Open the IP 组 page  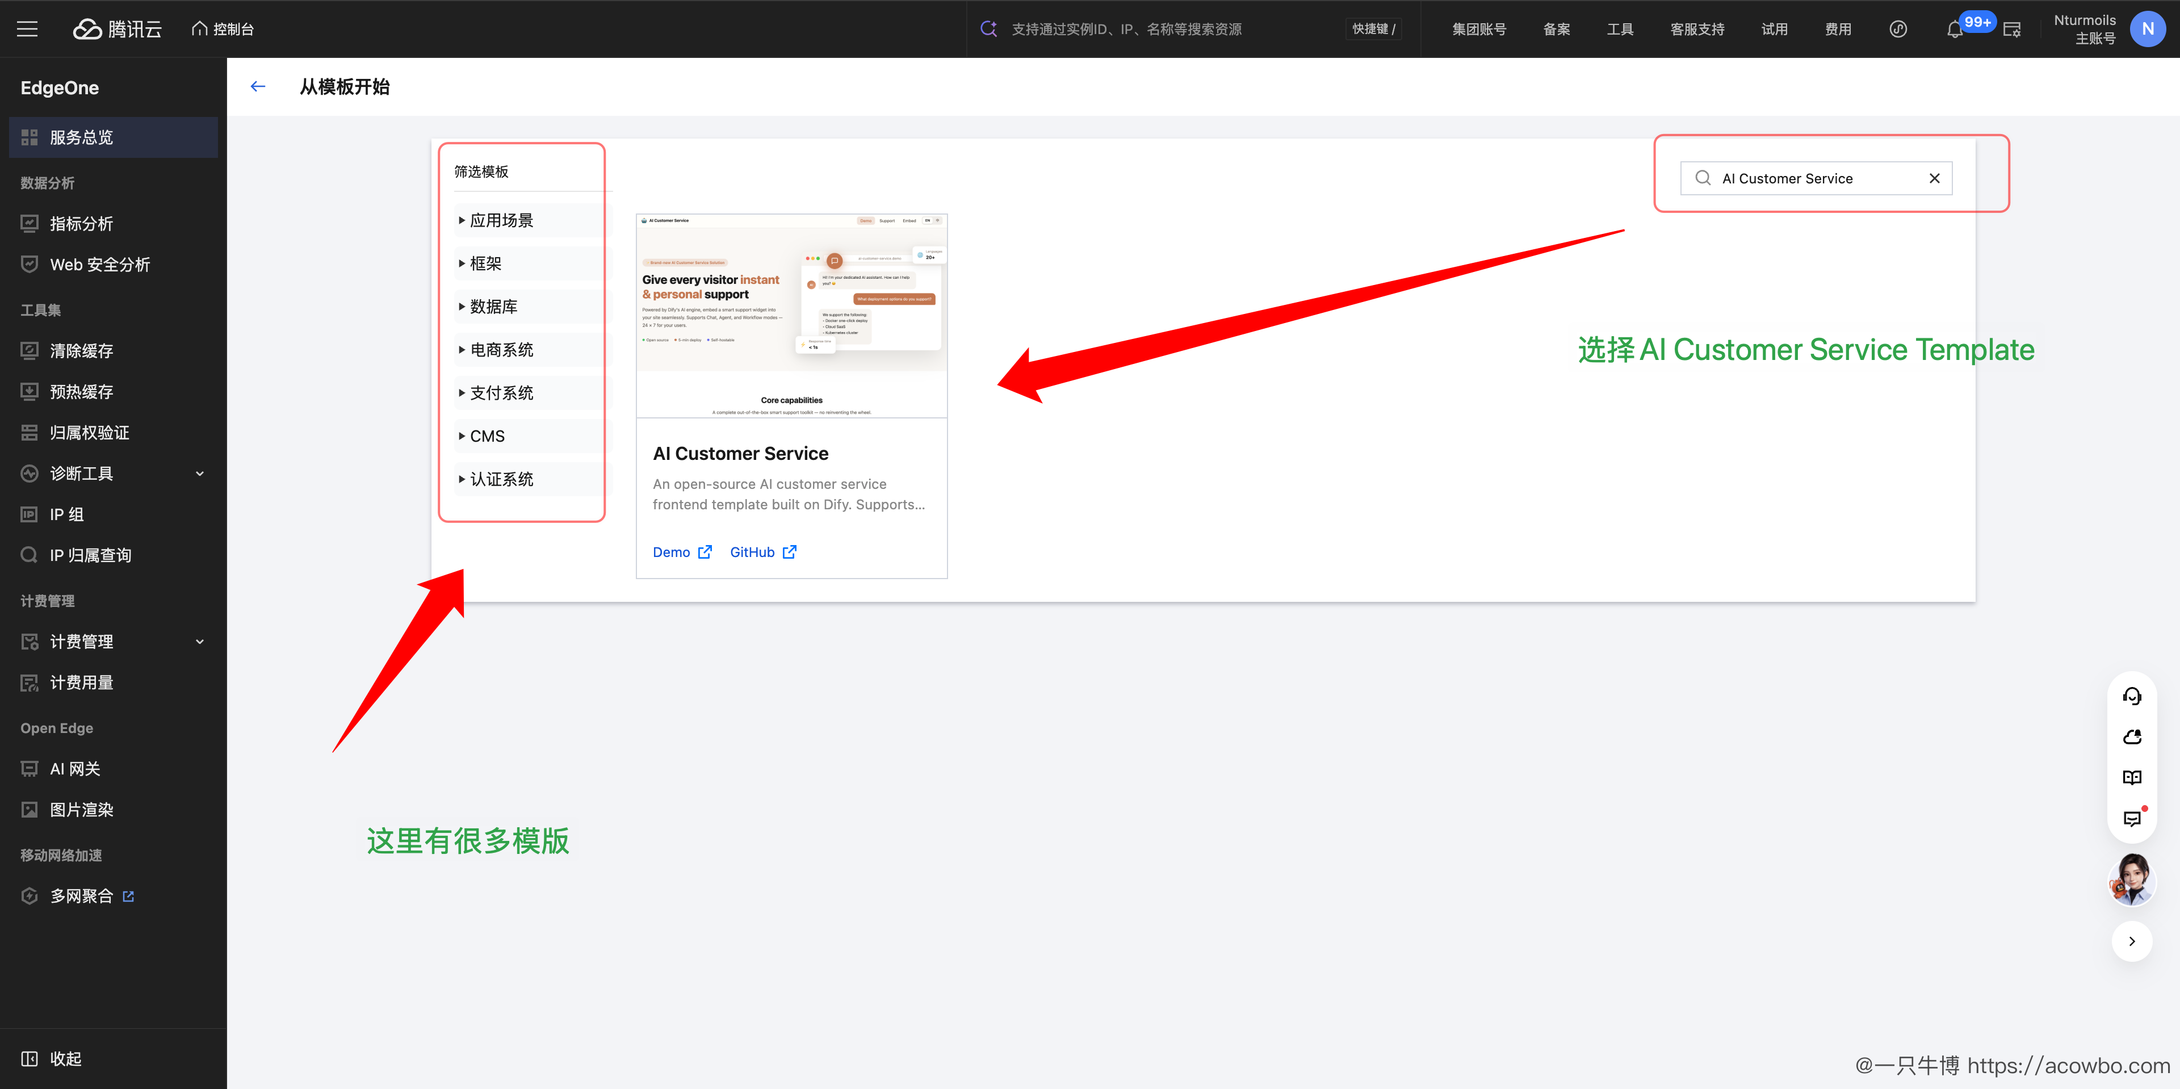click(114, 514)
